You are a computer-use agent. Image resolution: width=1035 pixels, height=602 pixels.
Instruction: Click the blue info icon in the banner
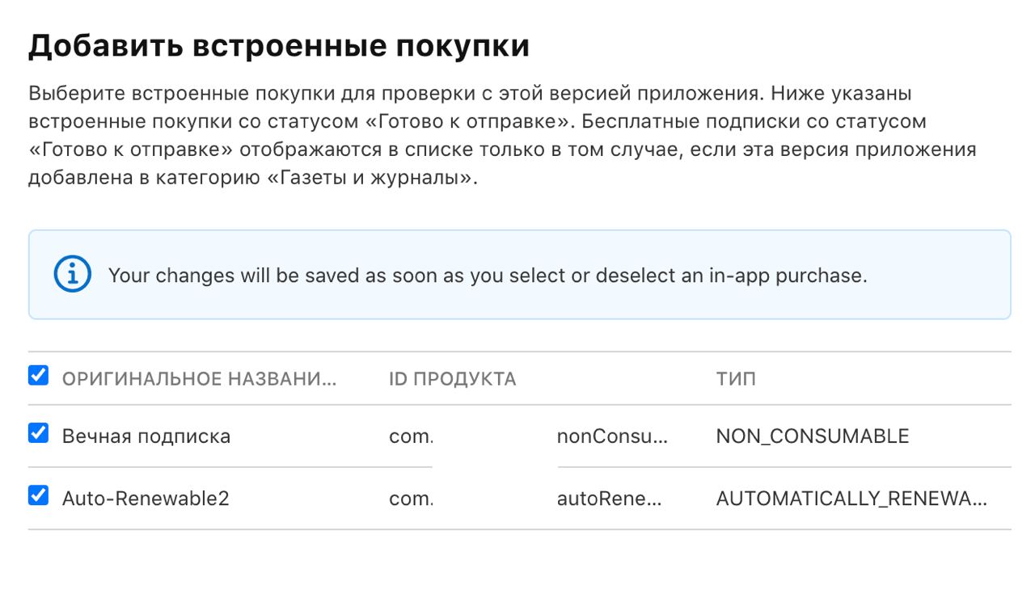(x=73, y=275)
